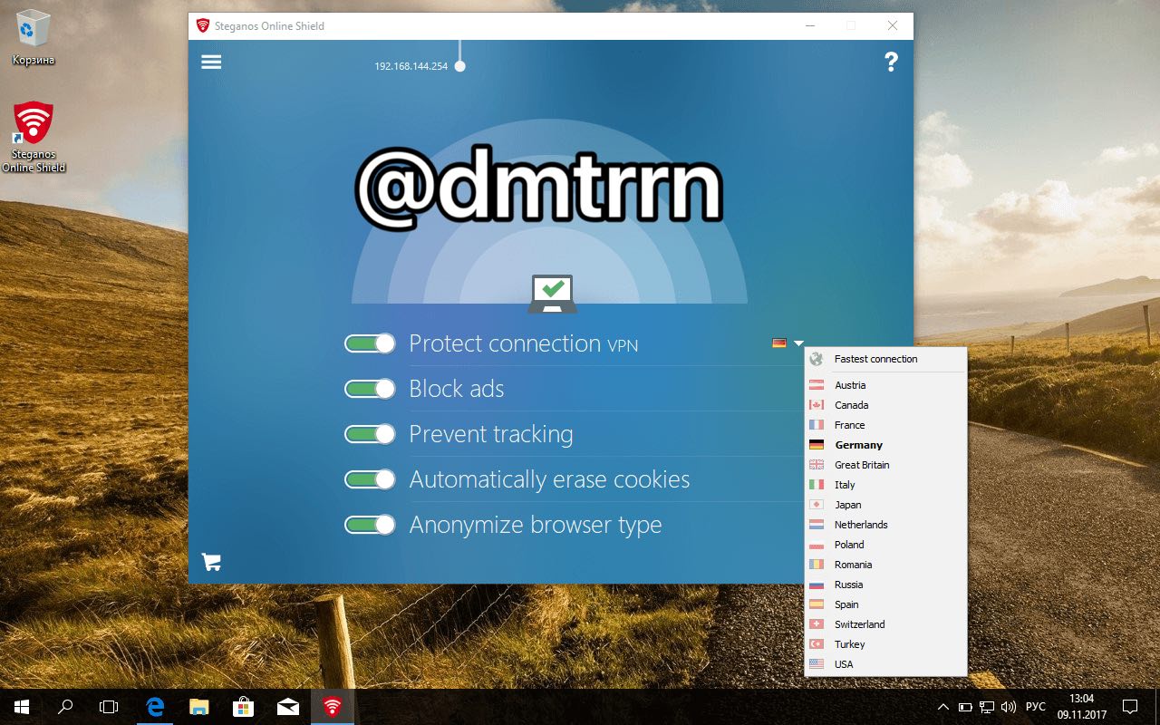This screenshot has width=1160, height=725.
Task: Select Poland as VPN location
Action: [885, 545]
